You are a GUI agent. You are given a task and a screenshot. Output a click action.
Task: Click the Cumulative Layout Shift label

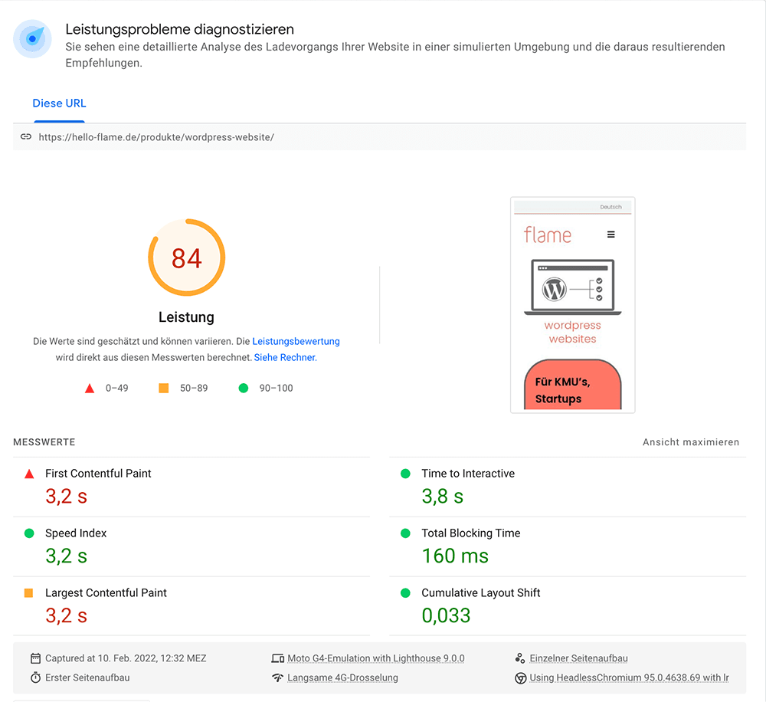[481, 593]
